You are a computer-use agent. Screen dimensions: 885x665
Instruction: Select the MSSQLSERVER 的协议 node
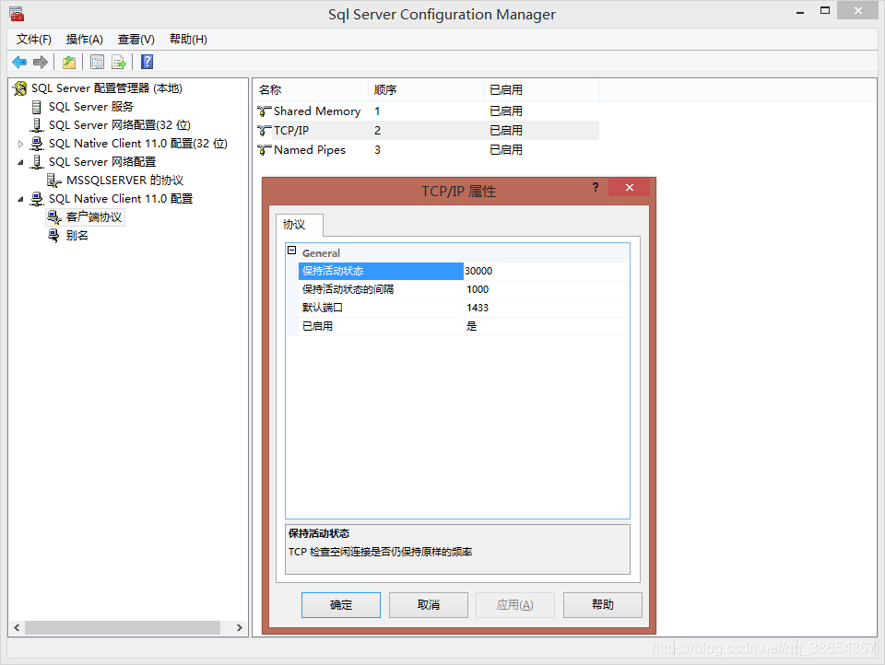124,181
